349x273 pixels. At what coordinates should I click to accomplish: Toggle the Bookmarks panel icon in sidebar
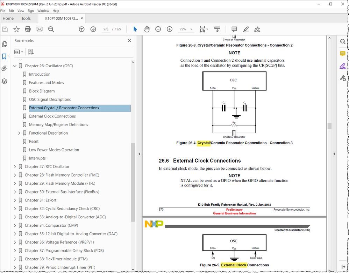click(4, 56)
